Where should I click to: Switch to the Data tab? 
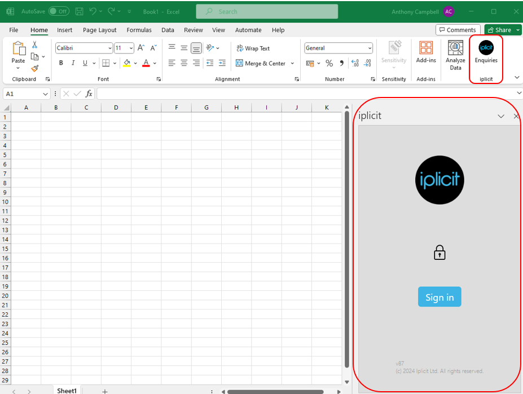pos(168,30)
